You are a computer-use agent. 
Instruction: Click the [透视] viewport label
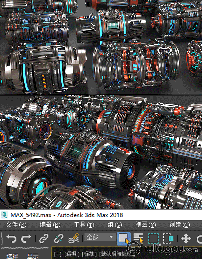click(x=72, y=254)
